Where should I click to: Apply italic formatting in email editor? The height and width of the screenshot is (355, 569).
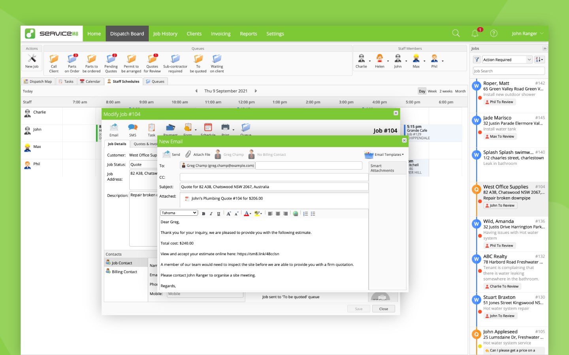click(x=211, y=214)
